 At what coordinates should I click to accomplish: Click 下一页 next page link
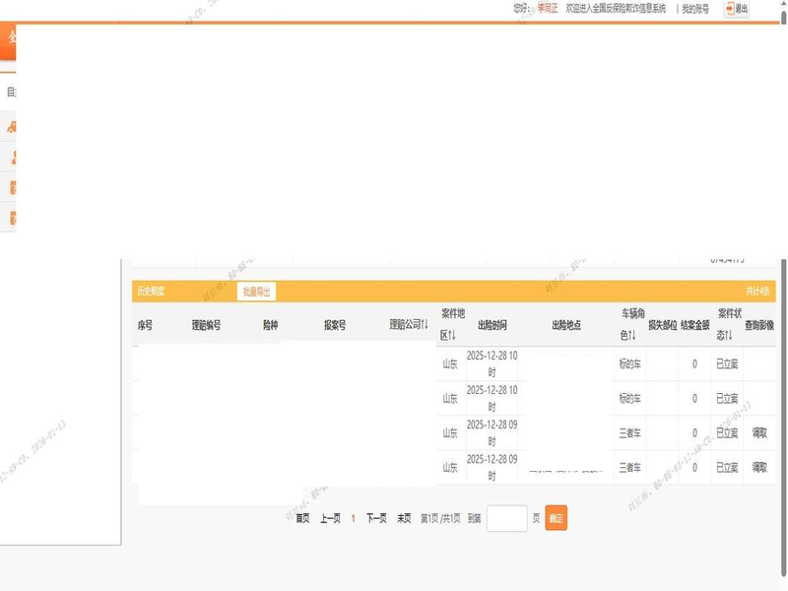click(376, 518)
